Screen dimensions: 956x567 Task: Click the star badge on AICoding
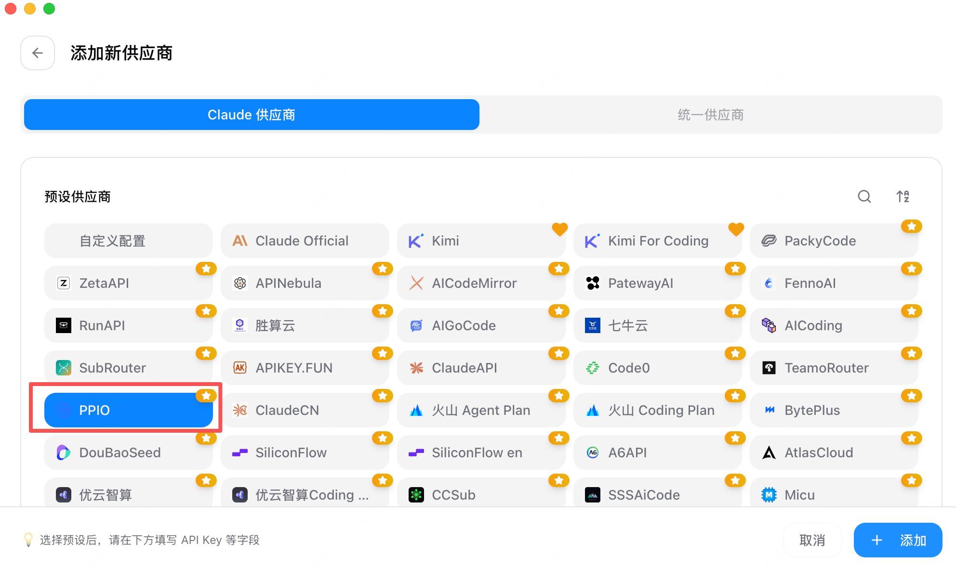(x=912, y=311)
